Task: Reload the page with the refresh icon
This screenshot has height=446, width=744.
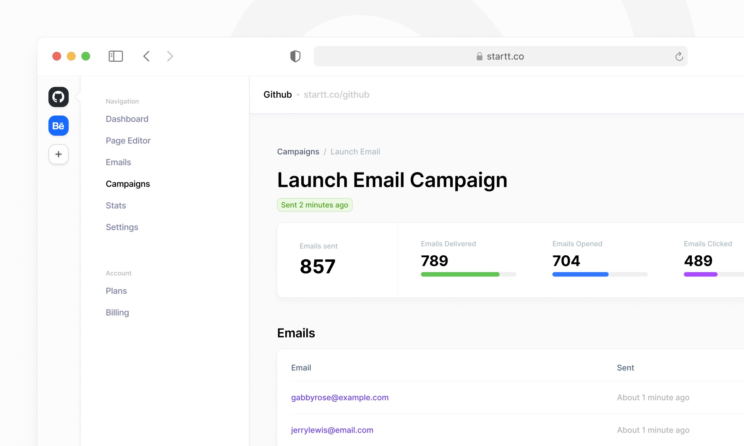Action: (x=679, y=56)
